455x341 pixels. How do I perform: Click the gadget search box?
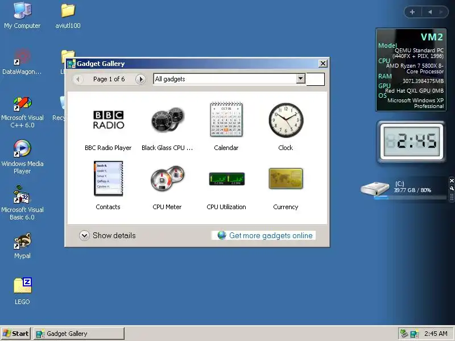coord(316,79)
